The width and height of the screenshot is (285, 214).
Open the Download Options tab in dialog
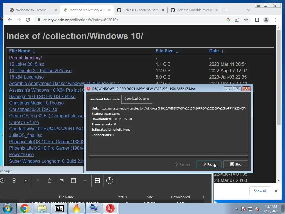(x=136, y=99)
